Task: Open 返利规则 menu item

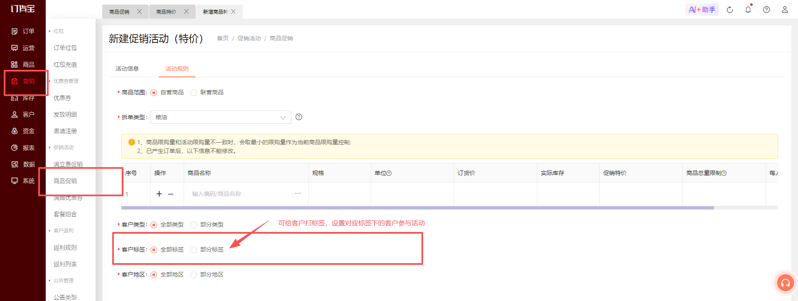Action: coord(65,247)
